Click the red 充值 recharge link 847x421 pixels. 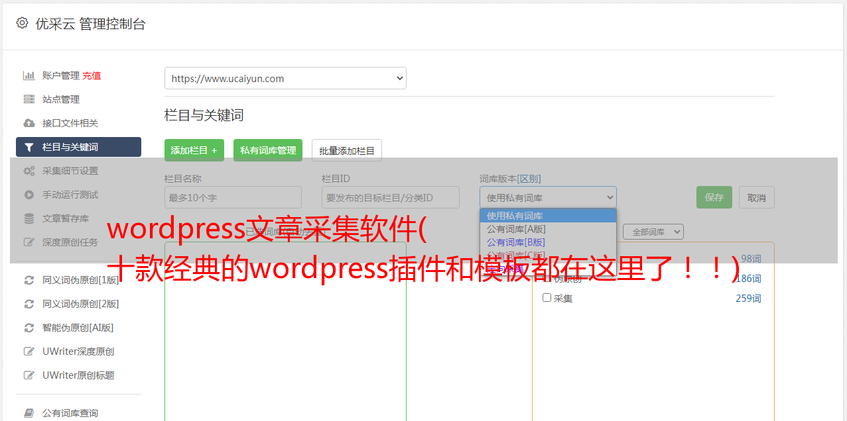92,75
